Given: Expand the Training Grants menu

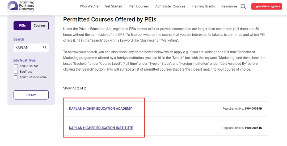Looking at the screenshot, I should pyautogui.click(x=203, y=6).
